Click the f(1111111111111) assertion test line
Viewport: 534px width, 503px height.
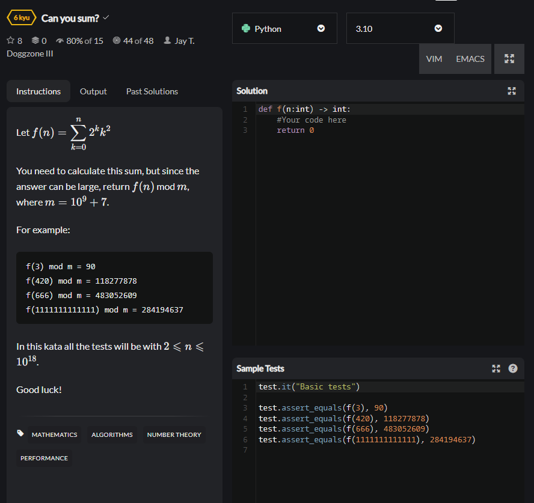[x=367, y=440]
